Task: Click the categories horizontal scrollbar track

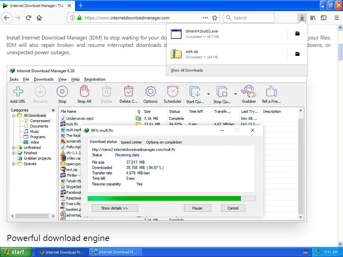Action: pos(32,216)
